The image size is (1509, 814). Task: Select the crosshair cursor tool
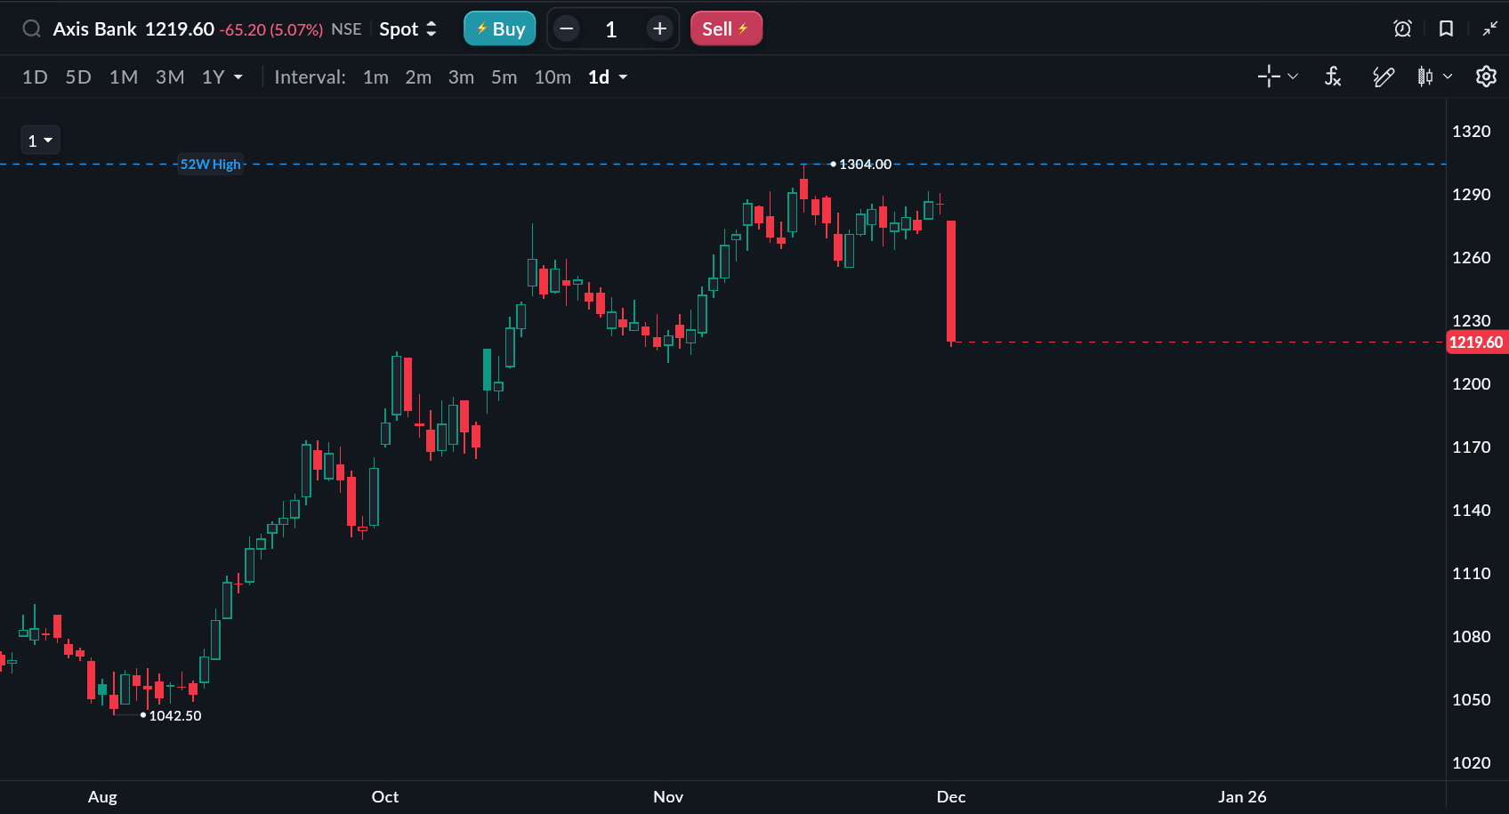1269,77
